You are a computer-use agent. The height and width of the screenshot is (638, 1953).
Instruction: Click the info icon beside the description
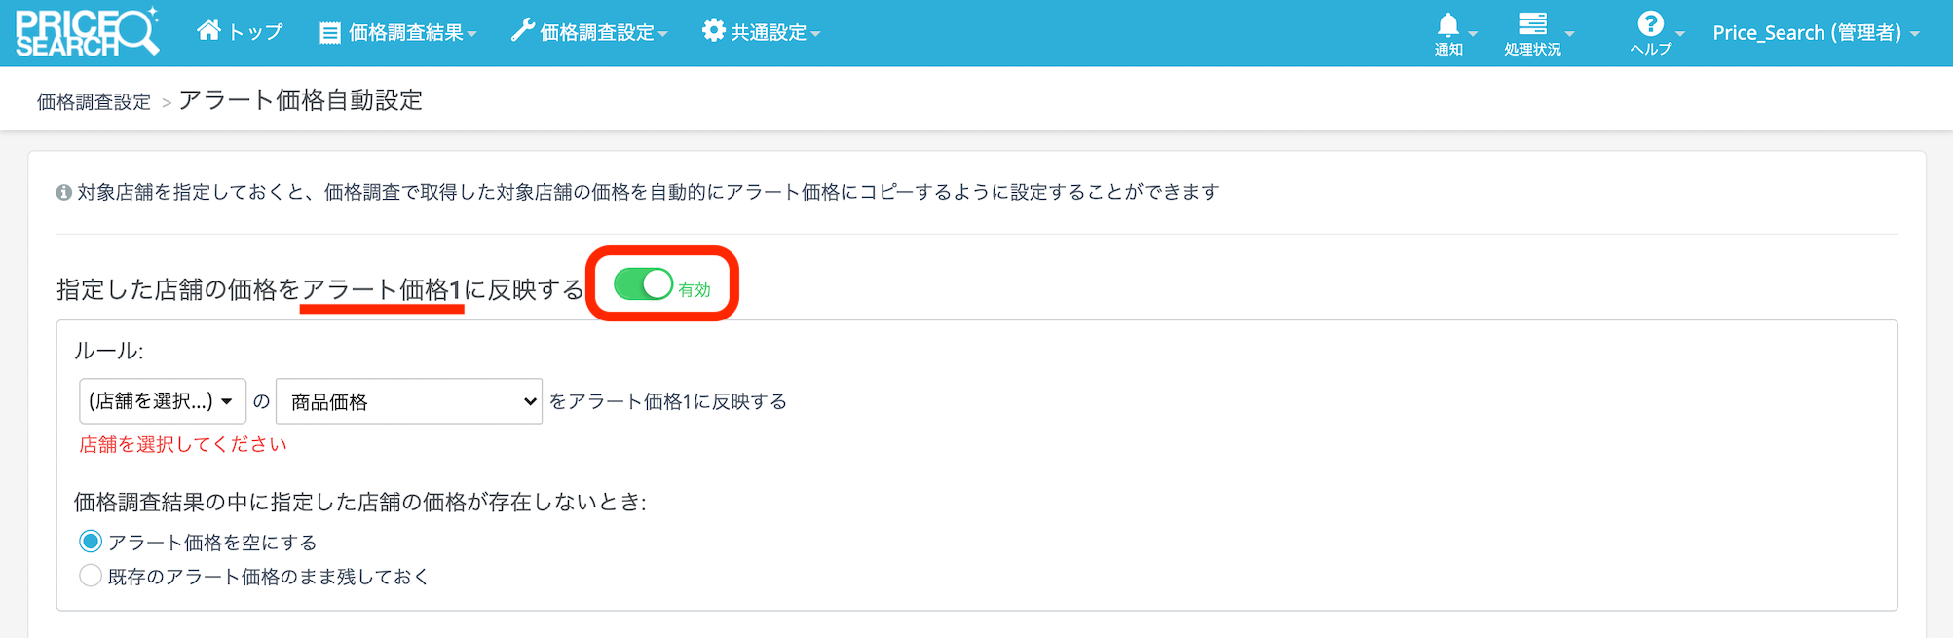(x=64, y=193)
